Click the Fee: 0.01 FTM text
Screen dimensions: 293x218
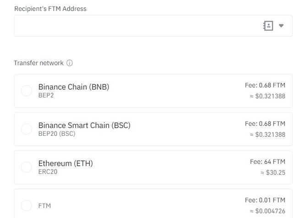pyautogui.click(x=265, y=200)
